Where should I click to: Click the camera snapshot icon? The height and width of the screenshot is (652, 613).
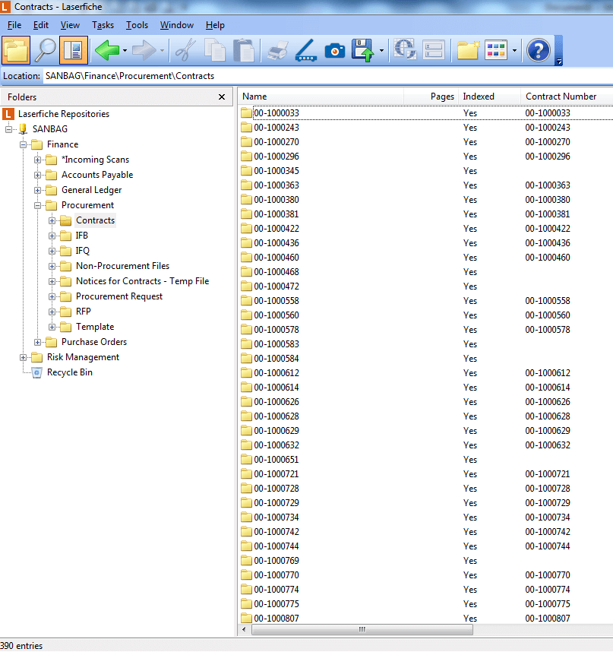(x=335, y=51)
